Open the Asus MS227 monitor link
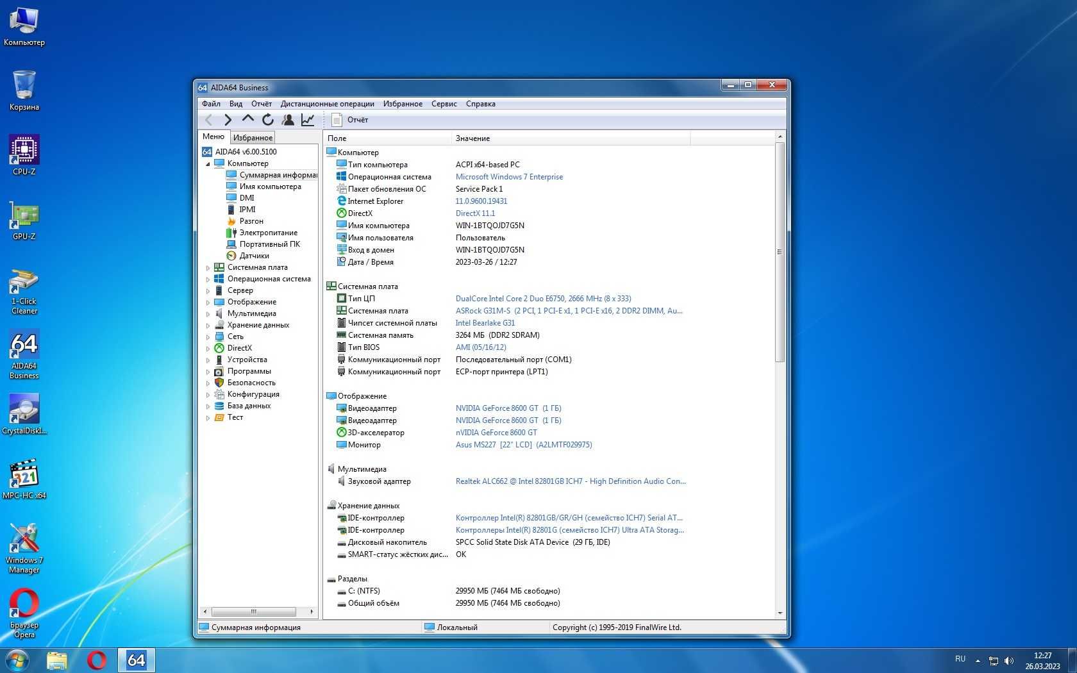1077x673 pixels. (524, 445)
